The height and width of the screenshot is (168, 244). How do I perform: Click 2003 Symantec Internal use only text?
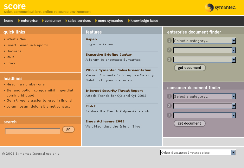(31, 153)
